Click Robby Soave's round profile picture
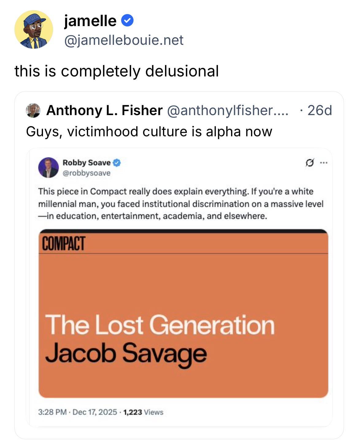The width and height of the screenshot is (359, 446). click(x=48, y=168)
